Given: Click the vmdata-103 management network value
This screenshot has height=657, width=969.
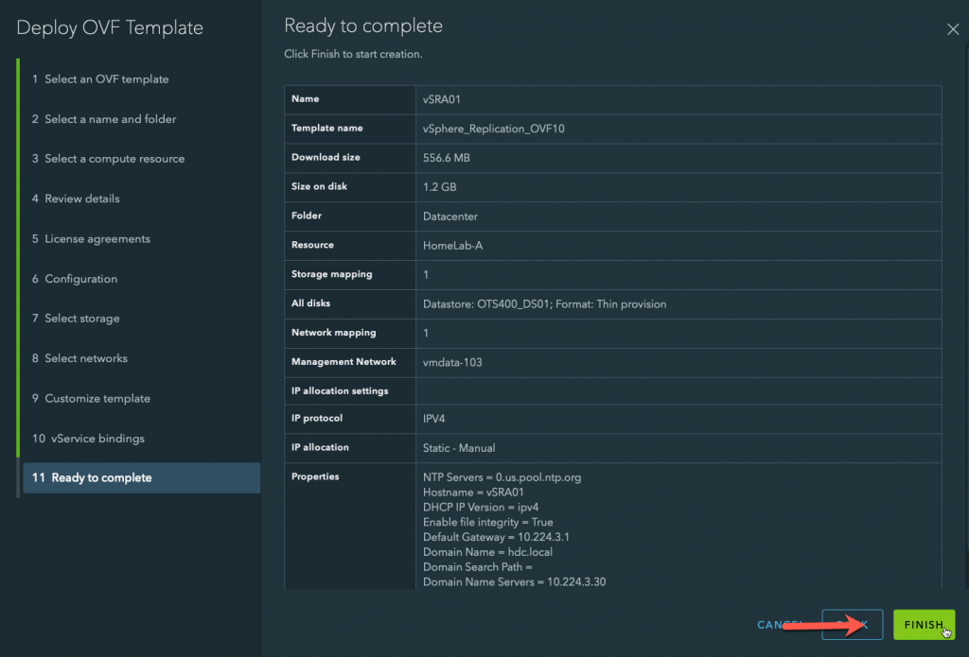Looking at the screenshot, I should click(x=452, y=362).
